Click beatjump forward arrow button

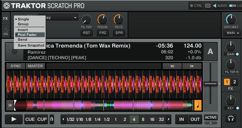(192, 66)
